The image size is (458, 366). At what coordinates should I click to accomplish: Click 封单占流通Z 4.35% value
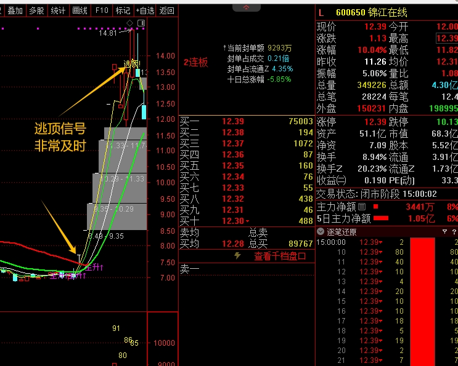(x=282, y=69)
